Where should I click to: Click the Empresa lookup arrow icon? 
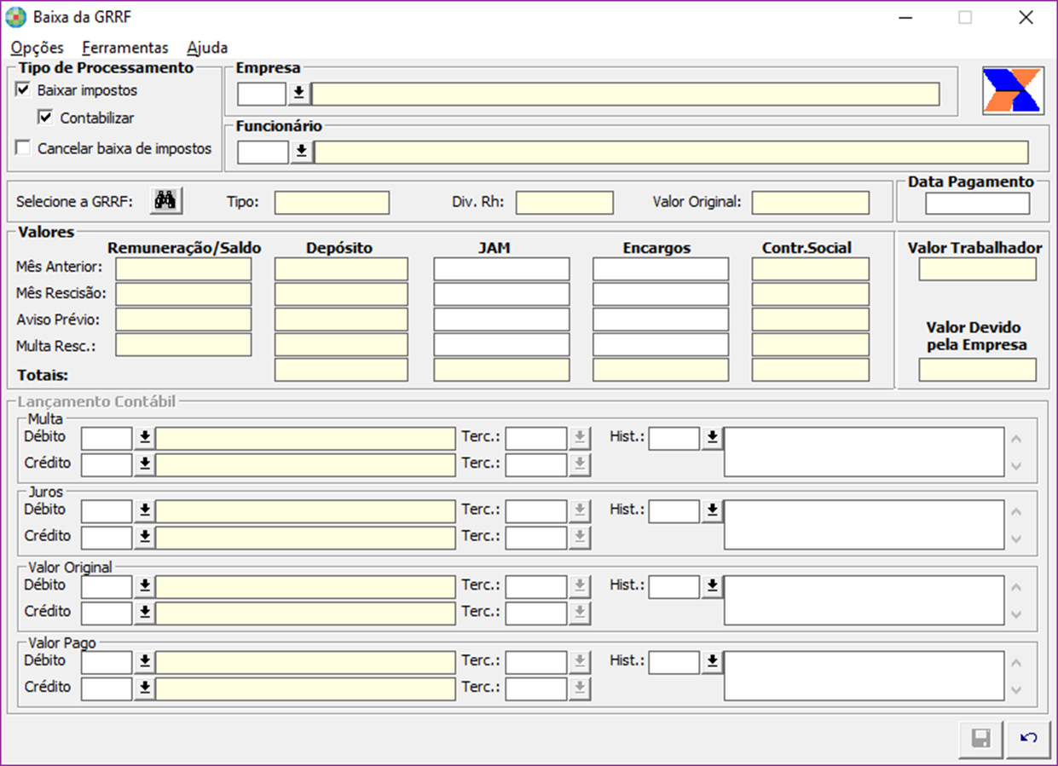[298, 93]
